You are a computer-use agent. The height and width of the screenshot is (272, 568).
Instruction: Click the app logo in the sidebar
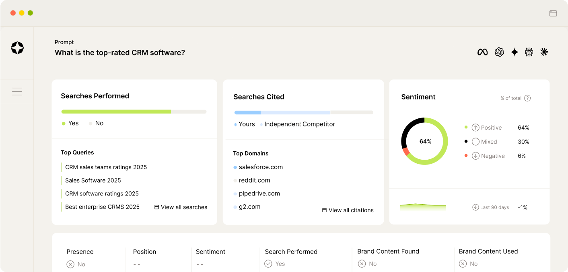coord(17,48)
